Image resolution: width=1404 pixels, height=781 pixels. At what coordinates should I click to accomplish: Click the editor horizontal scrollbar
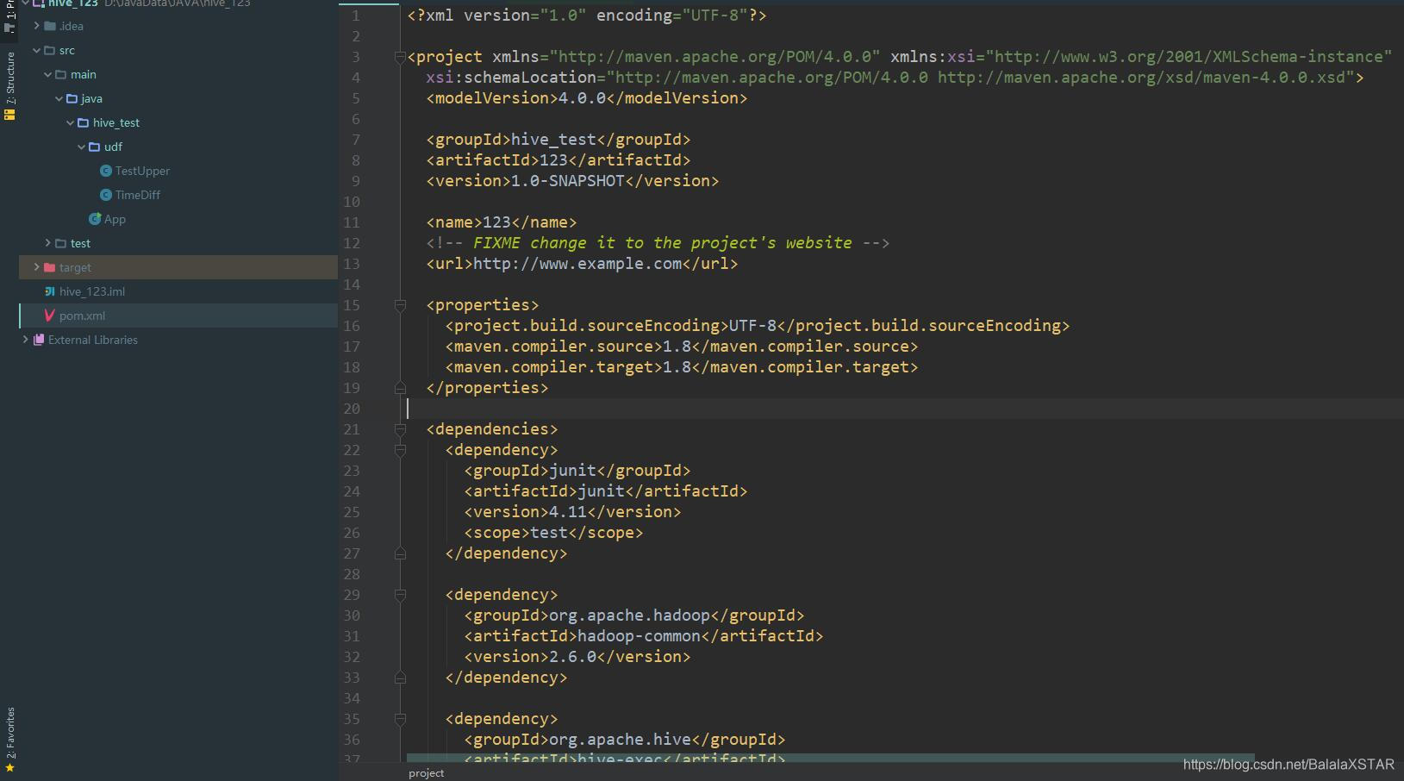(830, 759)
